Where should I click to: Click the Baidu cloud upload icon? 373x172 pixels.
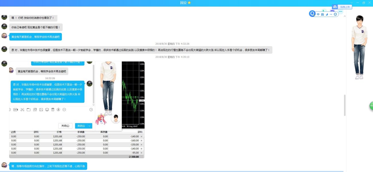pos(335,7)
